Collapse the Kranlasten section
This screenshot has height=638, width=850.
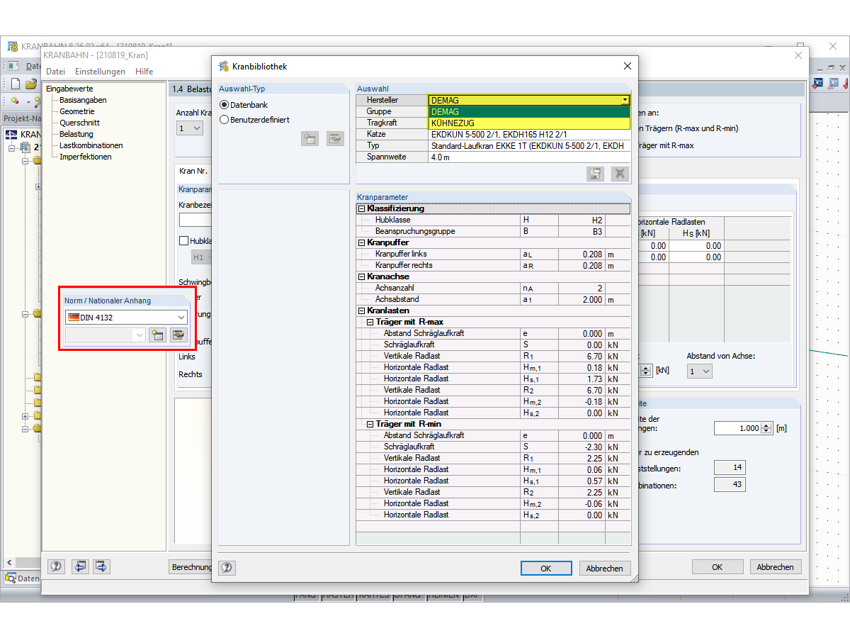pos(362,310)
